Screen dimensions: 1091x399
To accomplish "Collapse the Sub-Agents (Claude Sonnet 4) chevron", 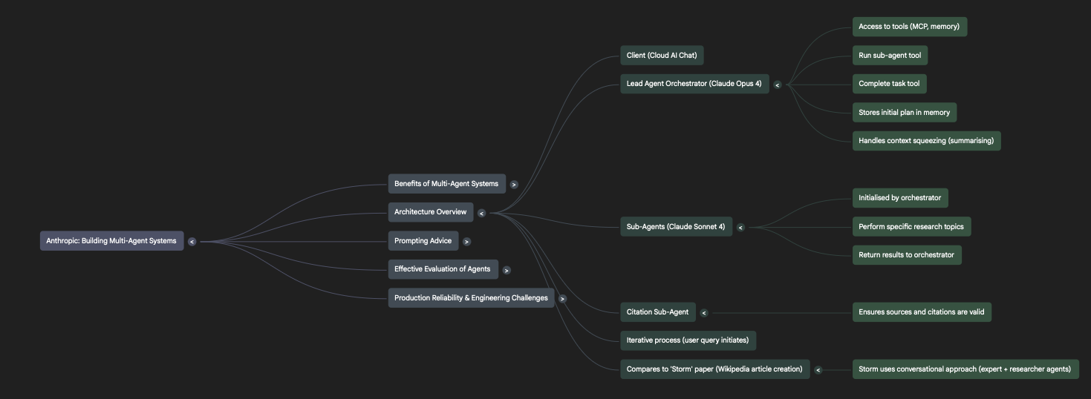I will pos(740,228).
